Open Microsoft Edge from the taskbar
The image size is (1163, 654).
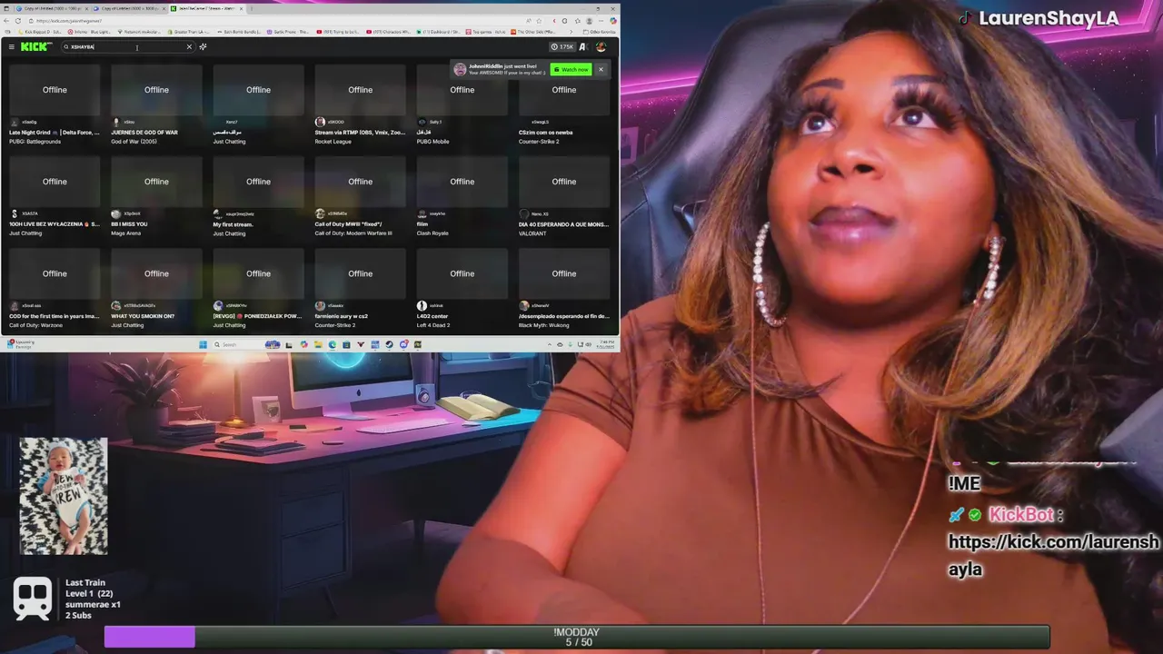pyautogui.click(x=333, y=344)
